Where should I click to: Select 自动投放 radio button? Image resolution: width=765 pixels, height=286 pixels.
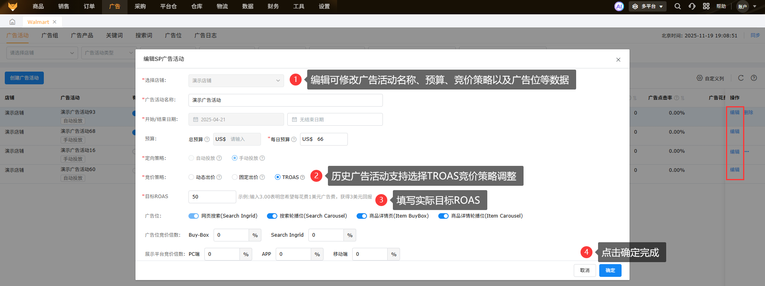[x=191, y=158]
